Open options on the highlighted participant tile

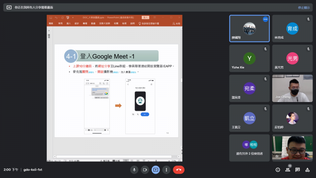click(265, 19)
